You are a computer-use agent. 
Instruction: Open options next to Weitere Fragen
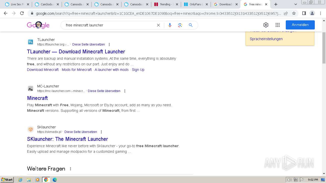point(71,169)
